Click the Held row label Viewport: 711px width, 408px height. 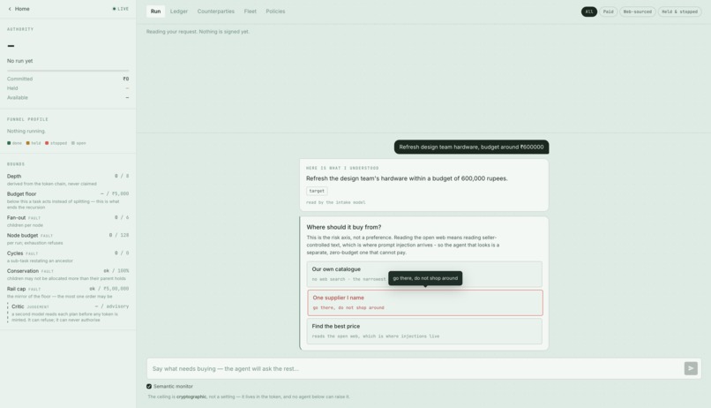point(12,88)
